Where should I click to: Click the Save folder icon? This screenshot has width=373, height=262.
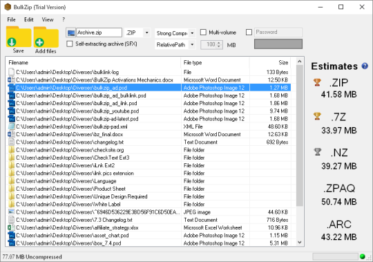coord(19,37)
